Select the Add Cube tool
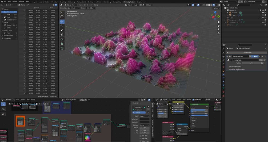This screenshot has width=268, height=142. [62, 48]
